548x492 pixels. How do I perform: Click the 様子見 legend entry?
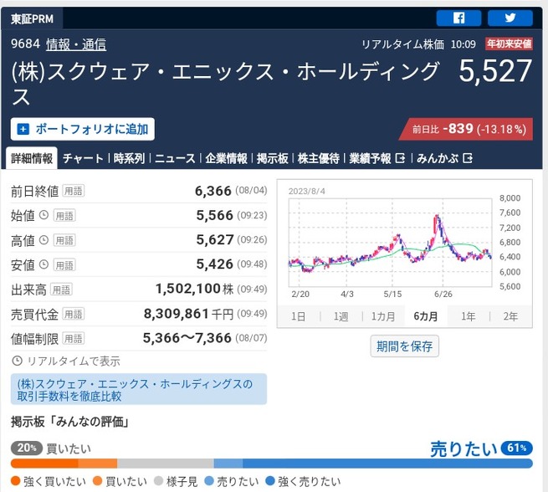(x=176, y=481)
